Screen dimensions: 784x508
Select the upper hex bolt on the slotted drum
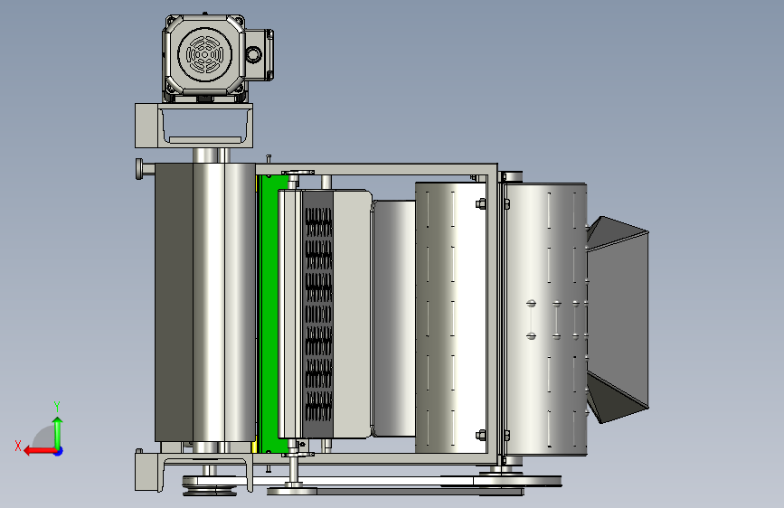click(481, 204)
